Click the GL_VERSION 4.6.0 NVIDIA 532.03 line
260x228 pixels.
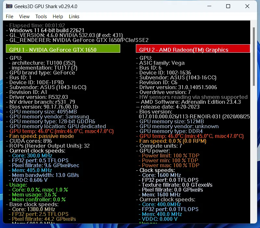[x=64, y=35]
